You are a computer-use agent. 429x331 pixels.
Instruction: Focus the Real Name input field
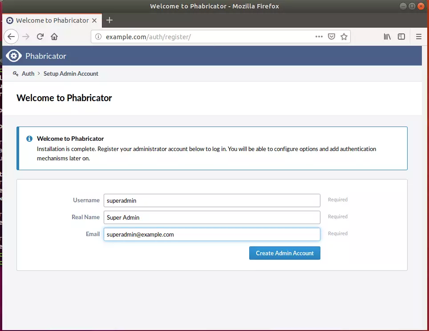212,217
